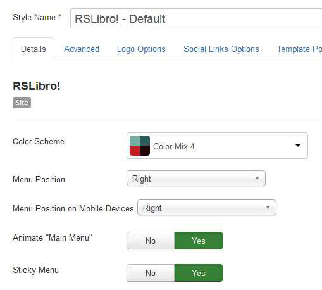Open the Color Scheme dropdown arrow
322x290 pixels.
297,145
